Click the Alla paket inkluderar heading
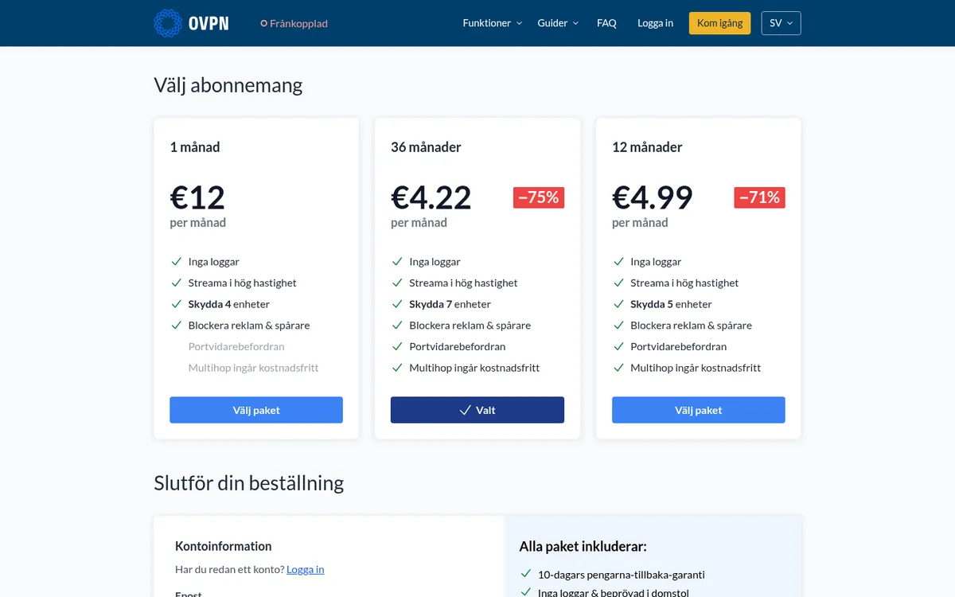The width and height of the screenshot is (955, 597). tap(583, 546)
